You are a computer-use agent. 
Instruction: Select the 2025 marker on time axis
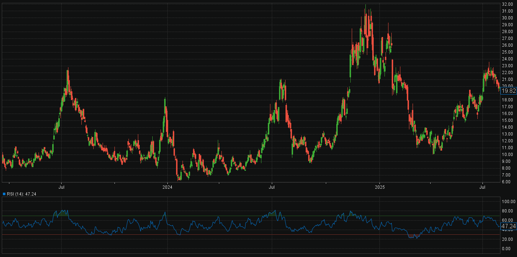tap(380, 187)
